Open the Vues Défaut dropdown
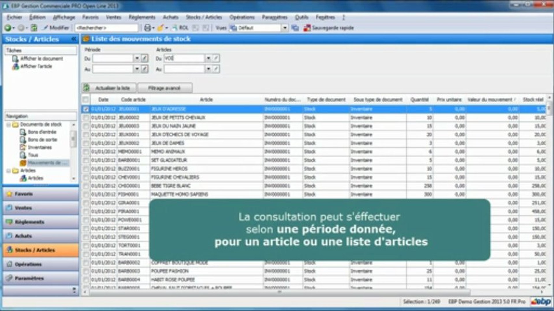The width and height of the screenshot is (554, 311). (x=285, y=28)
